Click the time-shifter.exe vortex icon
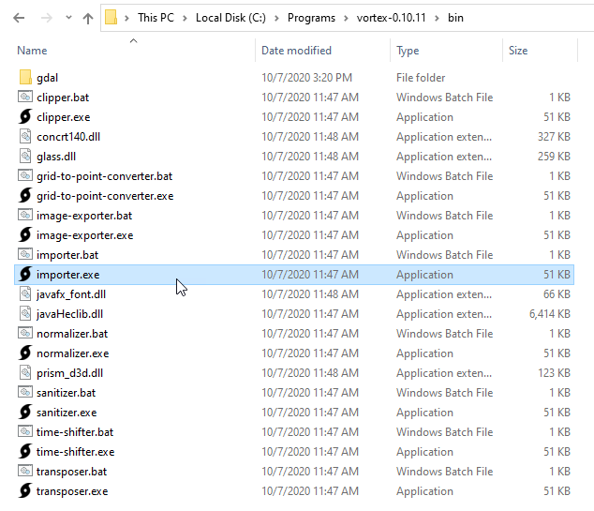The height and width of the screenshot is (511, 594). 25,452
